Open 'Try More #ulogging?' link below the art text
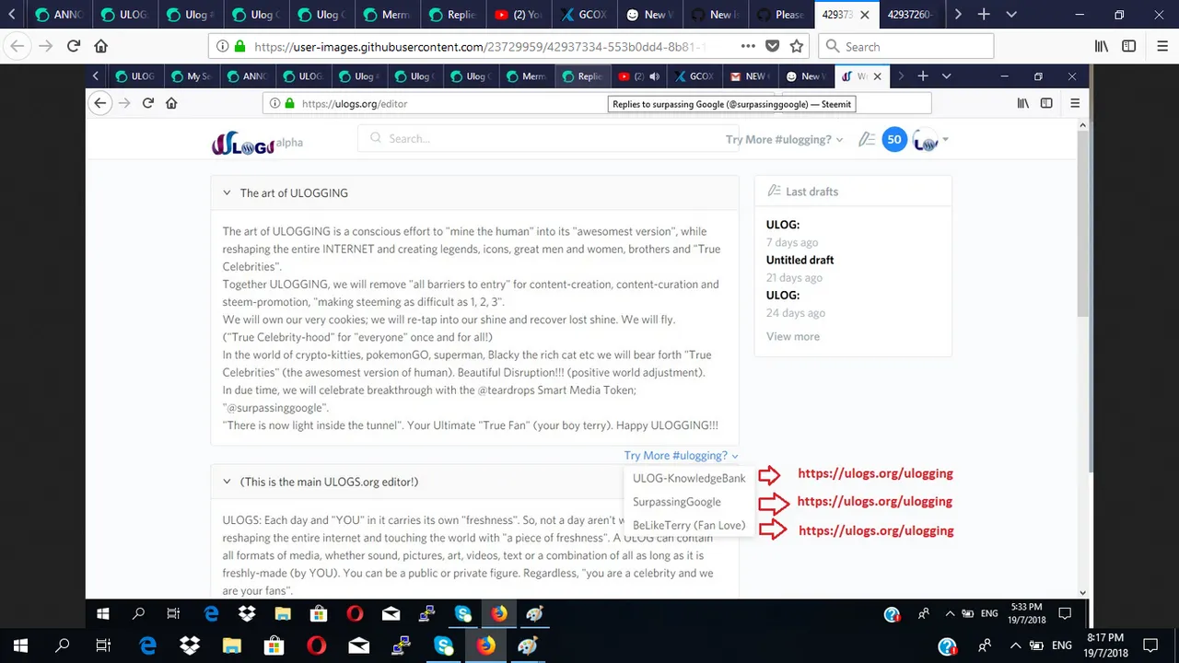Image resolution: width=1179 pixels, height=663 pixels. [682, 455]
